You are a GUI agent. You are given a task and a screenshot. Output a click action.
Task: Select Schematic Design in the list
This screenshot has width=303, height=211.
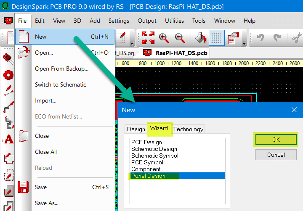(178, 149)
